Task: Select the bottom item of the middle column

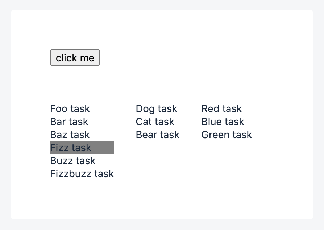Action: click(158, 135)
